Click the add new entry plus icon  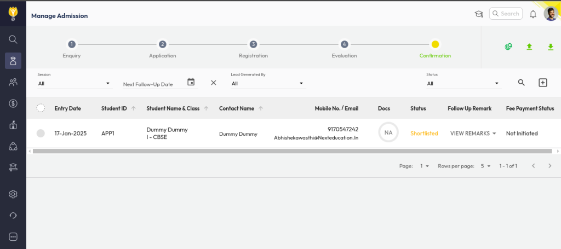pyautogui.click(x=542, y=83)
